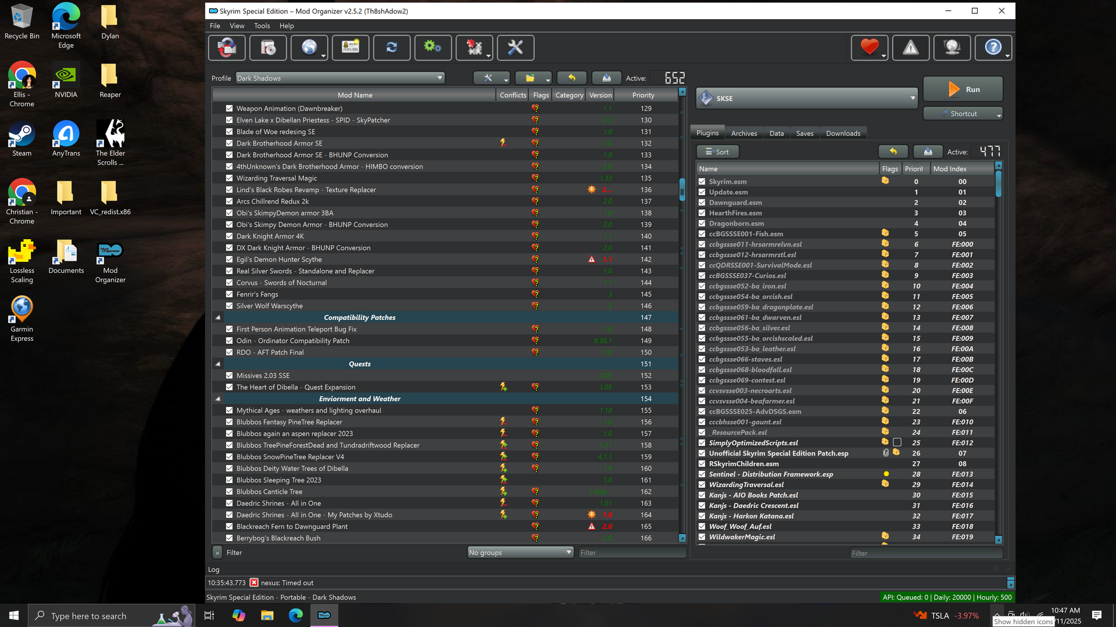Click the Windows Start button
The image size is (1116, 627).
tap(14, 615)
